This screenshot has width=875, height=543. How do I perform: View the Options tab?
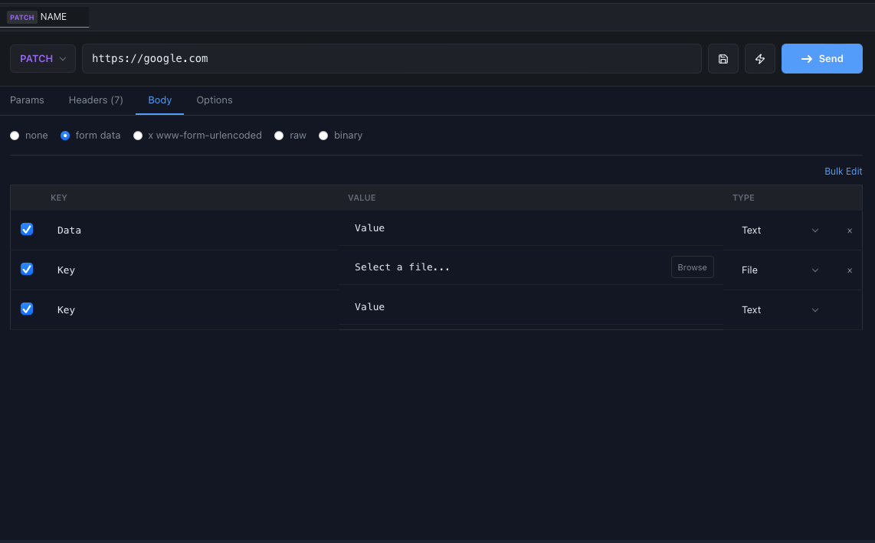coord(214,100)
